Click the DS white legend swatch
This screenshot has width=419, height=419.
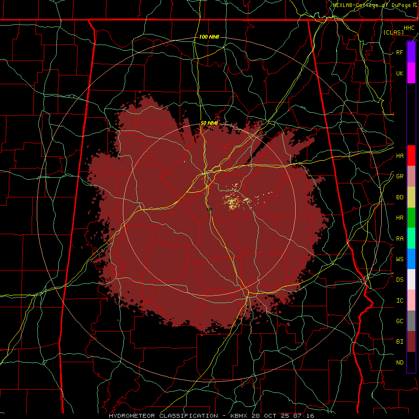(x=411, y=279)
